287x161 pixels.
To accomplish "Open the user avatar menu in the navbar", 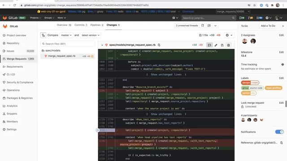I will (x=278, y=18).
